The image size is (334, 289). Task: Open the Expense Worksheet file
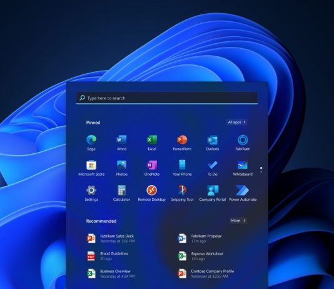(x=200, y=256)
